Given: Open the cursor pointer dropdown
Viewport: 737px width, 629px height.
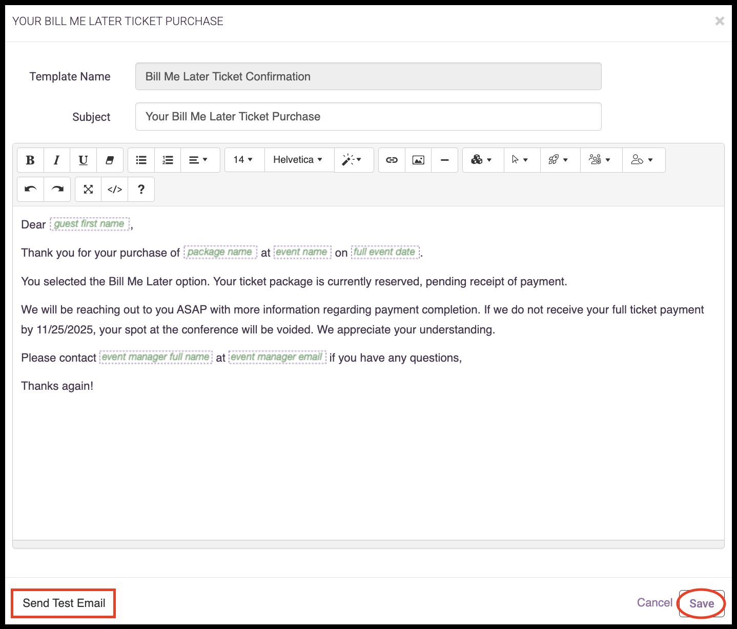Looking at the screenshot, I should 522,160.
